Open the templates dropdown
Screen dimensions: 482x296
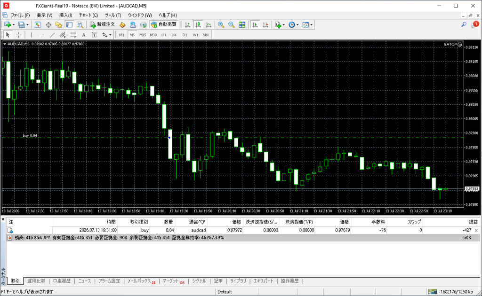[x=312, y=25]
